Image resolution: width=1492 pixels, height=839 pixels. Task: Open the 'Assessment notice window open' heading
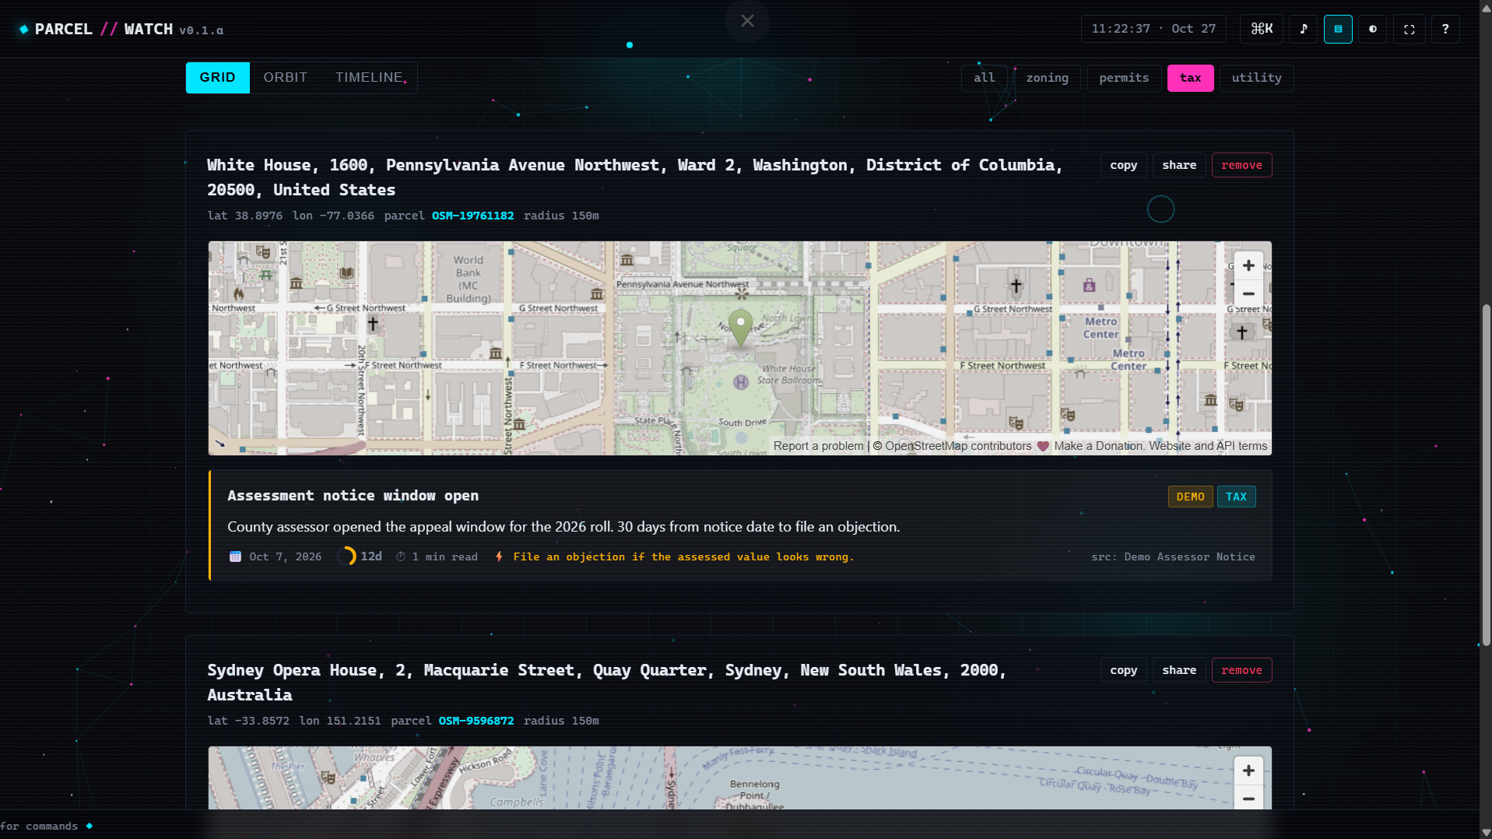(x=353, y=496)
